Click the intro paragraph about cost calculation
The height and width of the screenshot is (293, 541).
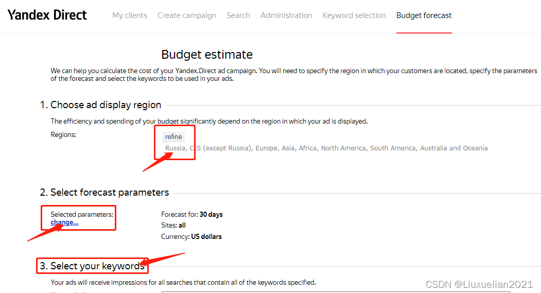[x=294, y=75]
